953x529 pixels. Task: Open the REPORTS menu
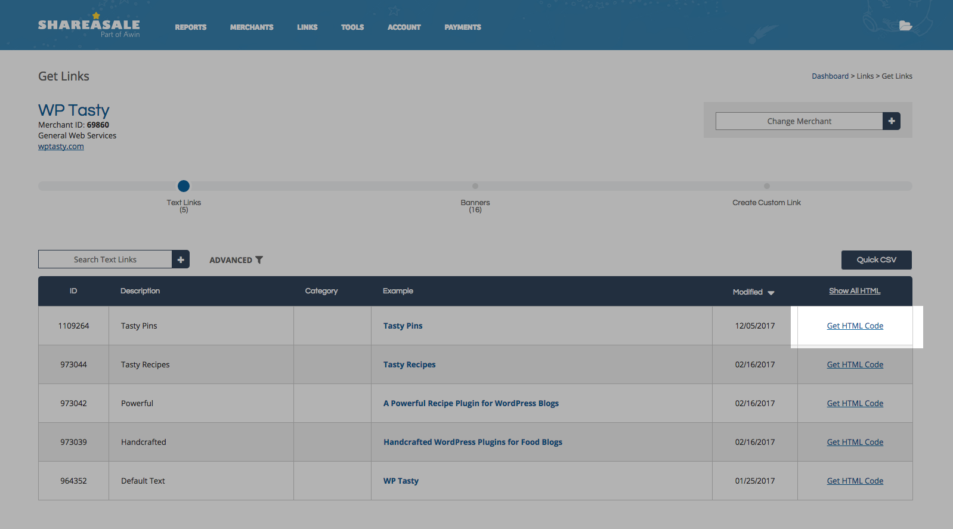click(191, 27)
